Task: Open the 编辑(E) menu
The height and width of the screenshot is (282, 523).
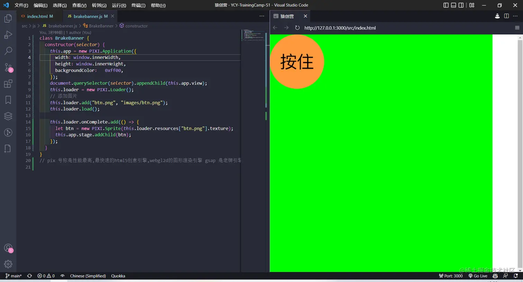Action: pyautogui.click(x=40, y=5)
